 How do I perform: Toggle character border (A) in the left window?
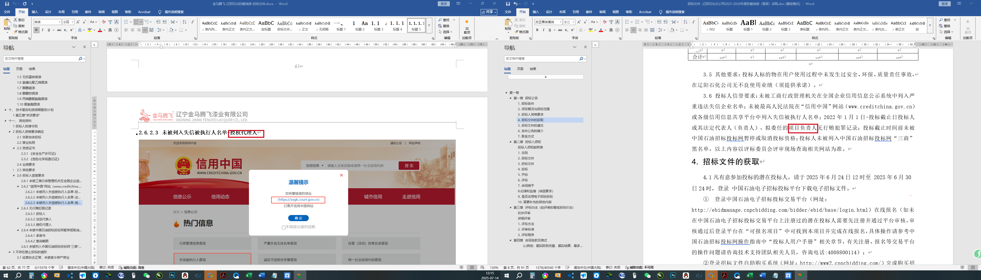point(117,22)
